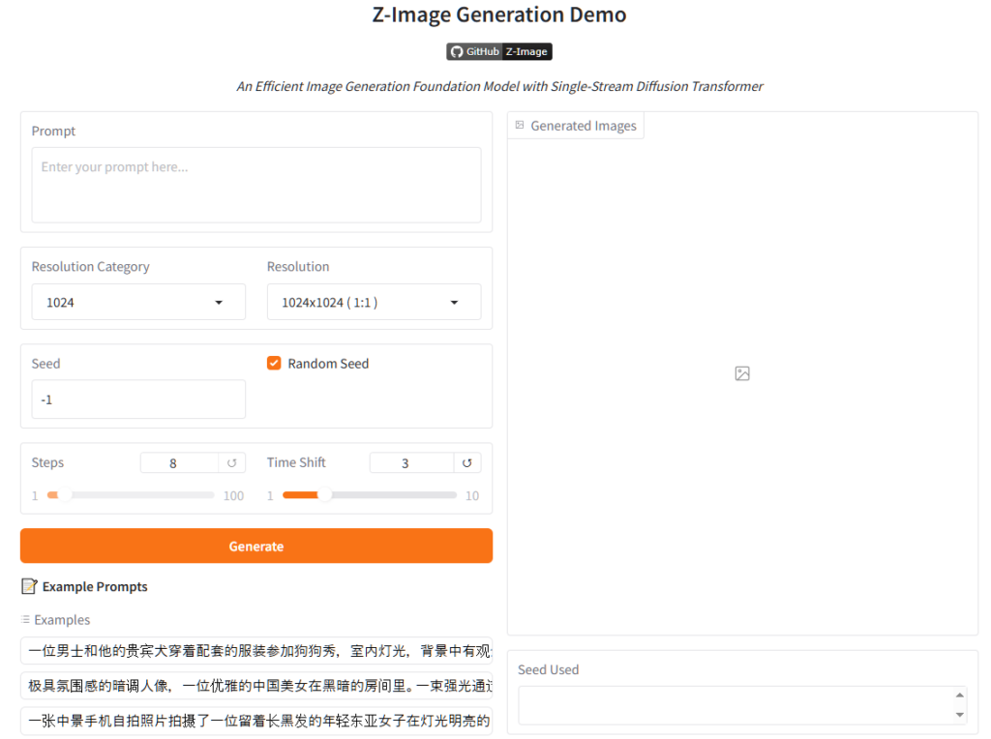Focus the Prompt text area

tap(255, 185)
